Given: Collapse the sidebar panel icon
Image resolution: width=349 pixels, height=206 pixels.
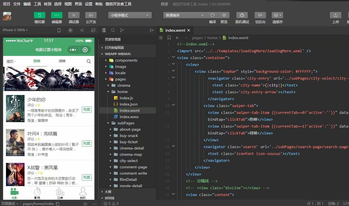Looking at the screenshot, I should pos(152,30).
